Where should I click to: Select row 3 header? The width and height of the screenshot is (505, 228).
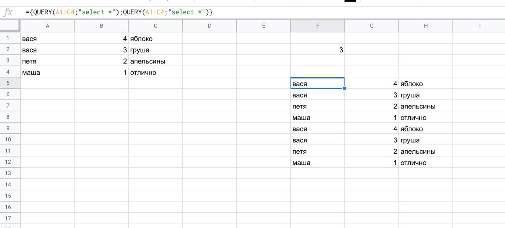click(10, 61)
